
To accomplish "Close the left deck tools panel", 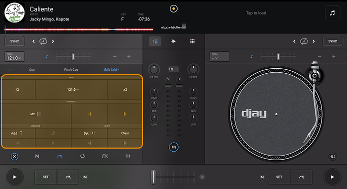I will 14,157.
